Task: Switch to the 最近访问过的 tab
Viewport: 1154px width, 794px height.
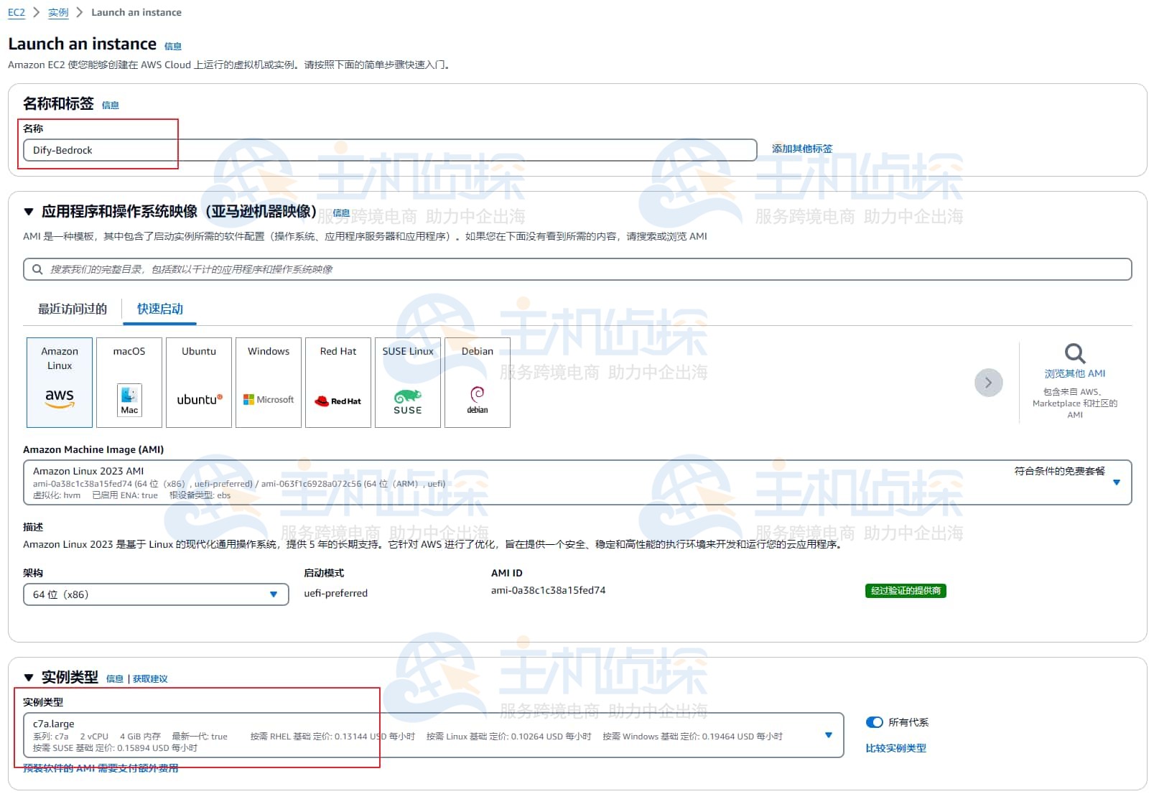Action: (73, 309)
